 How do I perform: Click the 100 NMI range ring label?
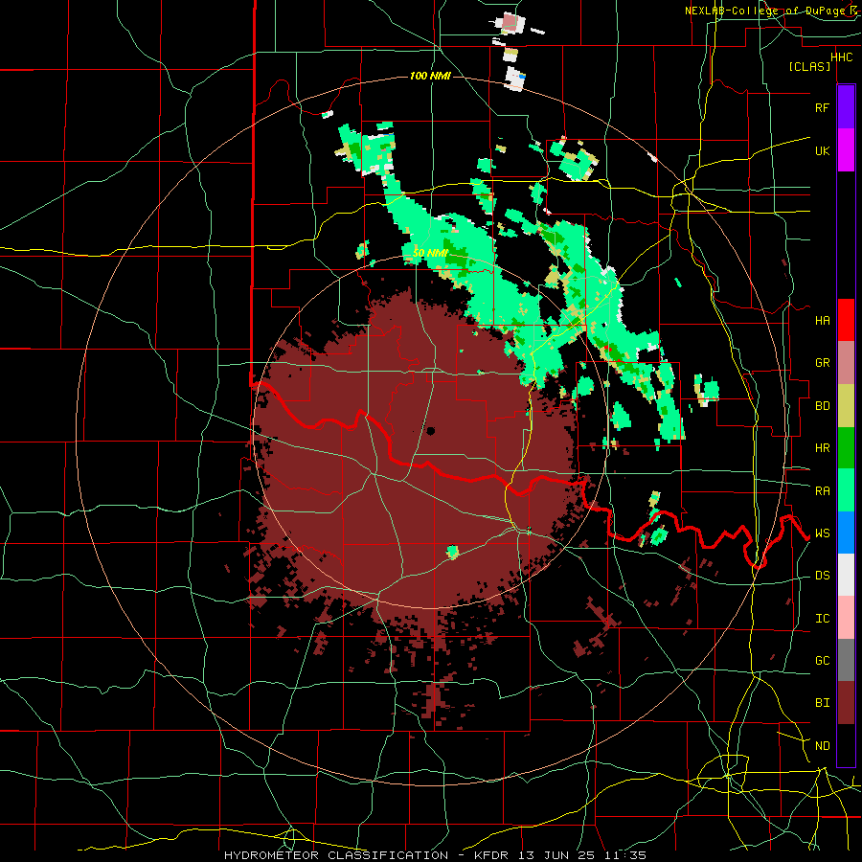click(430, 76)
